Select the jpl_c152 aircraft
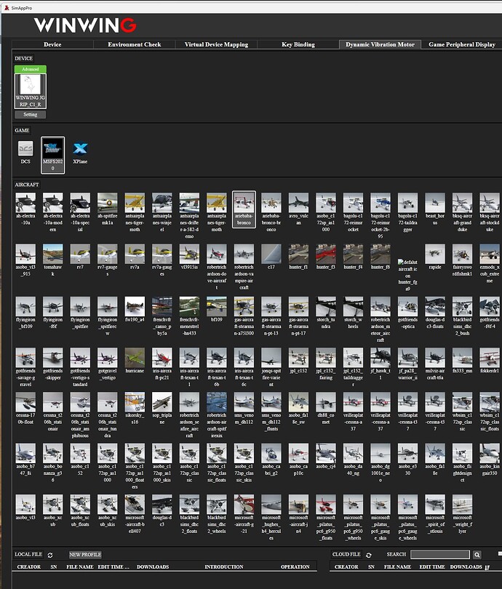Viewport: 502px width, 589px height. [298, 358]
